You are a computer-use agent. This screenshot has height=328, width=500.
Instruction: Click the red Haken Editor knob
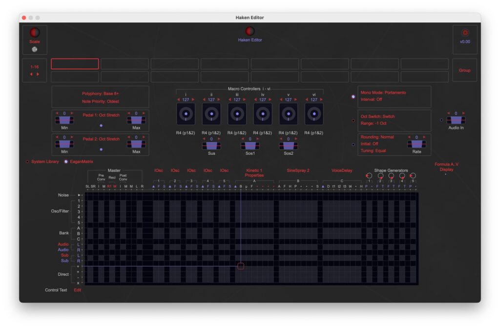(250, 31)
